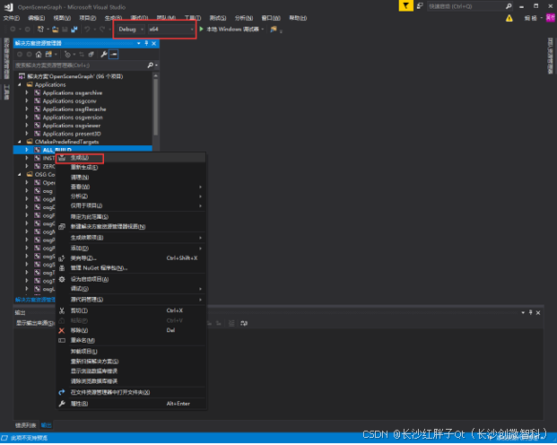
Task: Select Applications osgviewer project
Action: (x=72, y=126)
